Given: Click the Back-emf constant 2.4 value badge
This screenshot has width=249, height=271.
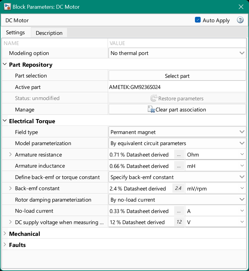Looking at the screenshot, I should pos(178,188).
